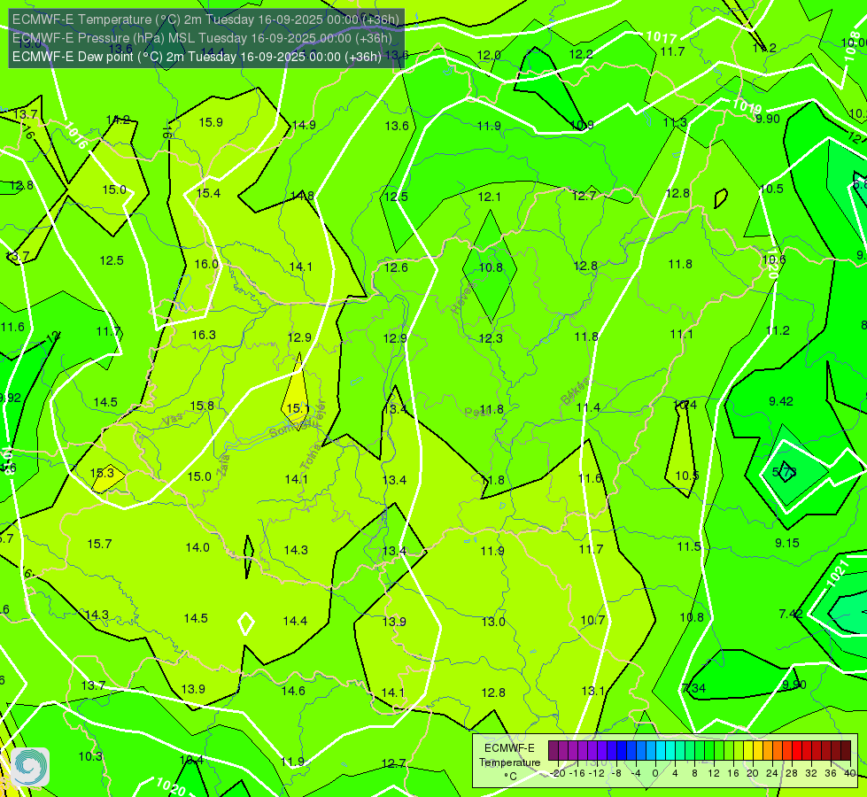Select the ECMWF-E Temperature 2m header line
The width and height of the screenshot is (867, 797).
(205, 19)
